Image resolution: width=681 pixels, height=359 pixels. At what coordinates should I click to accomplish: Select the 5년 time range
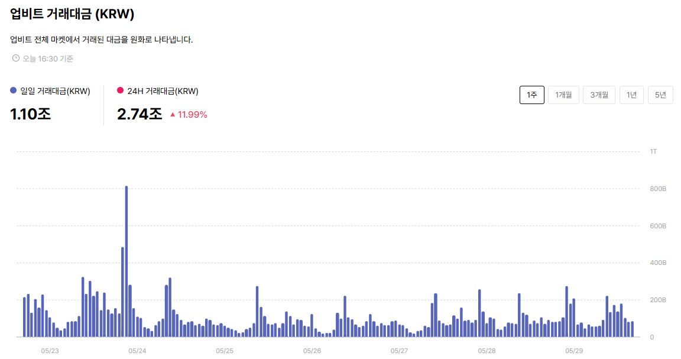point(660,95)
